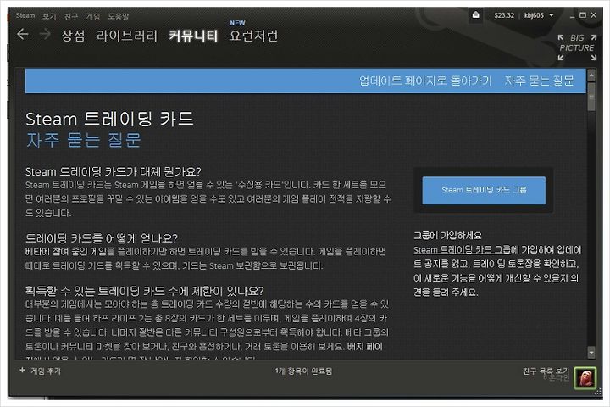
Task: Open the user avatar in friends corner
Action: pos(585,377)
